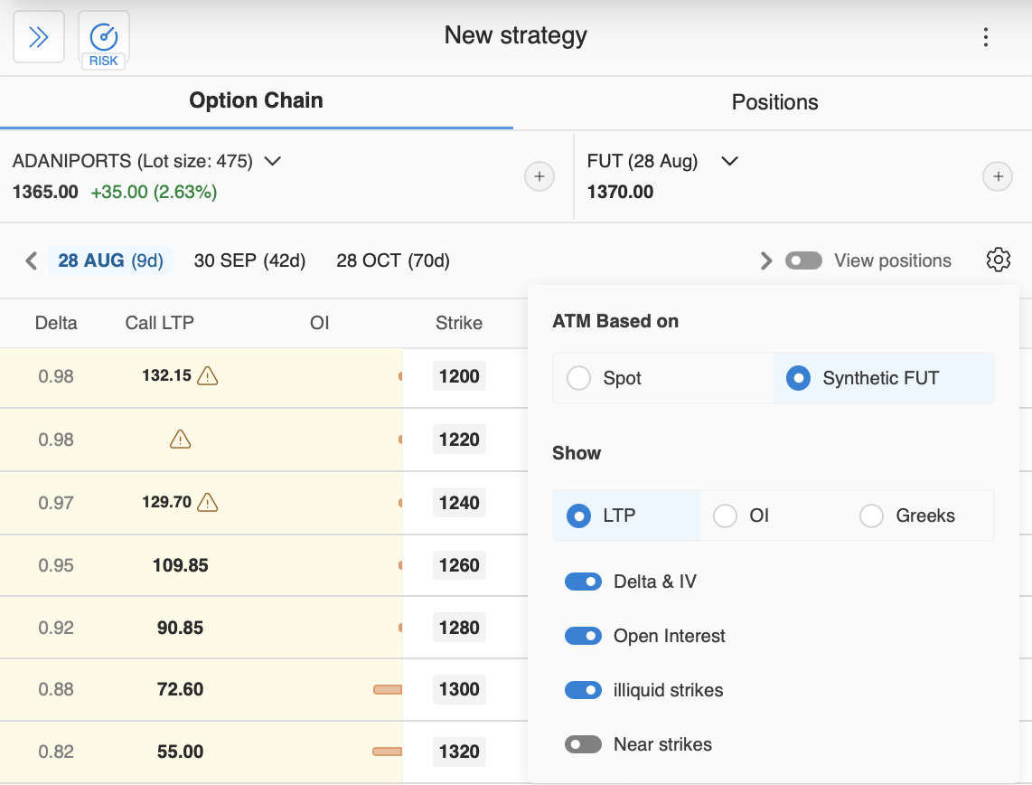Click warning icon beside 132.15 call LTP
The image size is (1032, 785).
[x=208, y=375]
